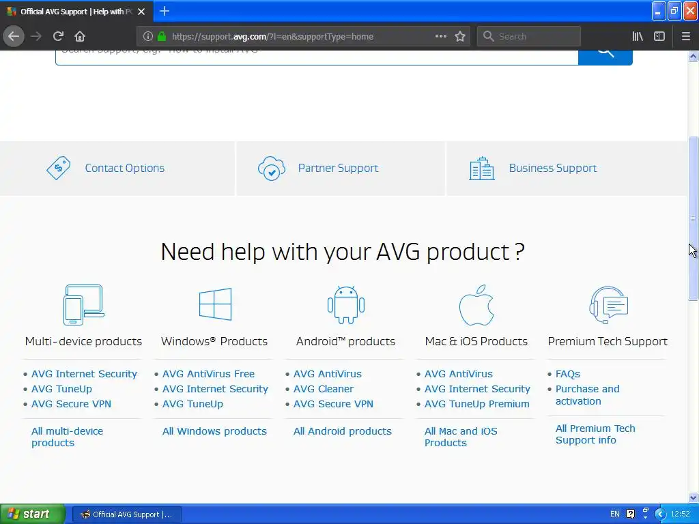Open the Contact Options link

[x=125, y=168]
